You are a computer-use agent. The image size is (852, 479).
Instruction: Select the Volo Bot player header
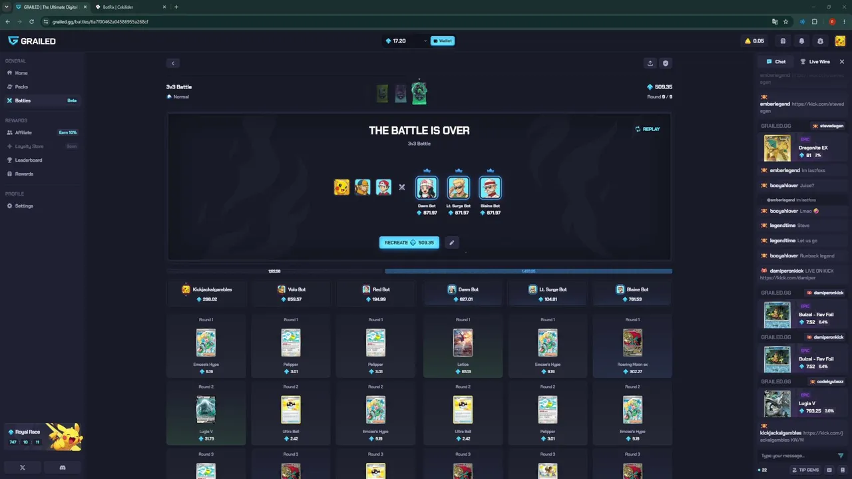click(x=291, y=294)
